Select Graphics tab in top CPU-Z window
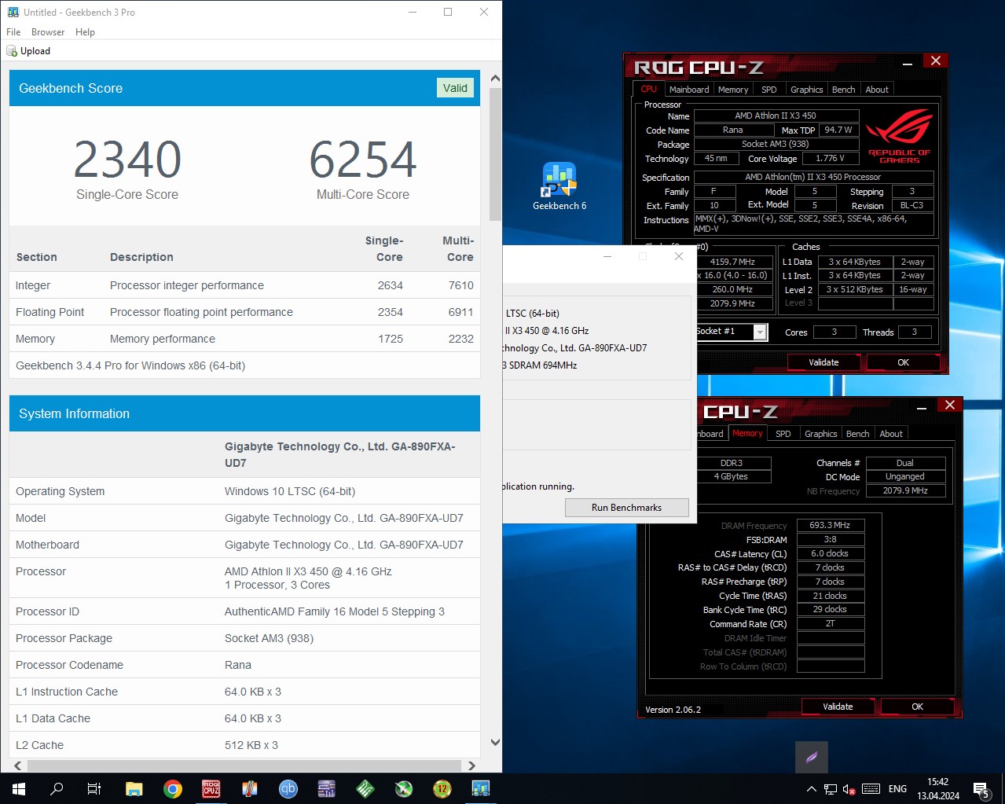1005x804 pixels. tap(807, 90)
